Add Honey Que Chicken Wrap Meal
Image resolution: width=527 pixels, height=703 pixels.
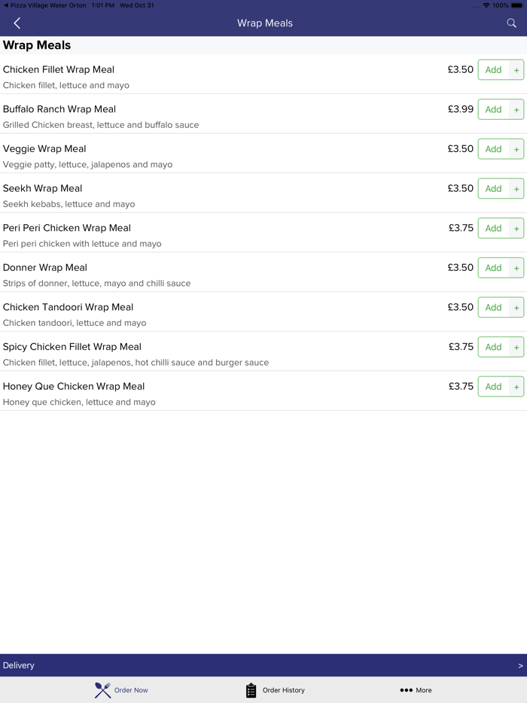[x=494, y=387]
